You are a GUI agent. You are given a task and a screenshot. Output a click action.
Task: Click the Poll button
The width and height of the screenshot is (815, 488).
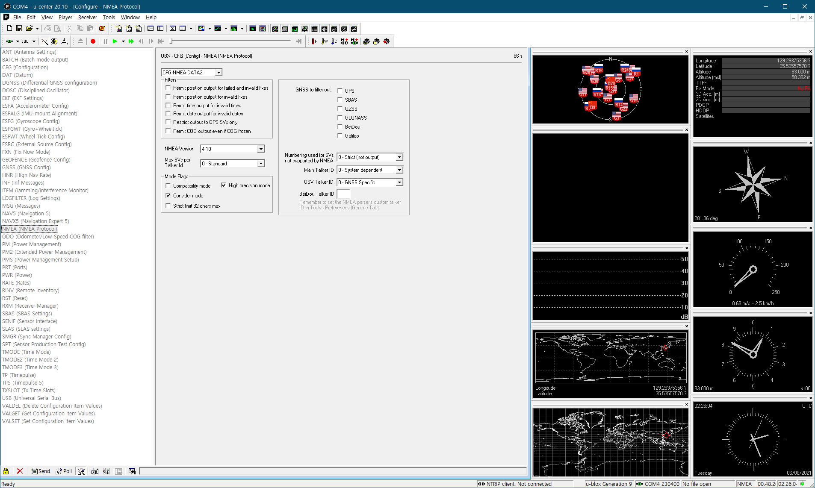(64, 471)
